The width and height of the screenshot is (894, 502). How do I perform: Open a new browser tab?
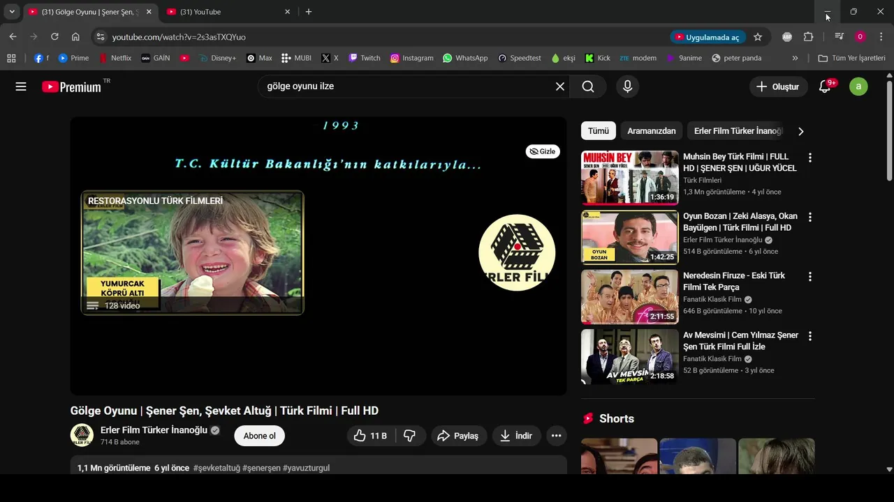point(309,12)
